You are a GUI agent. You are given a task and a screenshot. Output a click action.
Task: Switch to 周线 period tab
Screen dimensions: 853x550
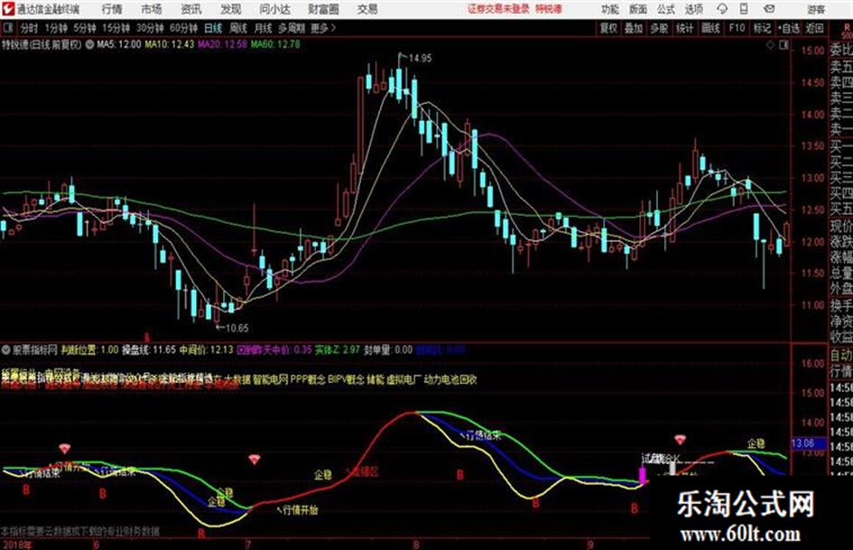click(x=238, y=28)
